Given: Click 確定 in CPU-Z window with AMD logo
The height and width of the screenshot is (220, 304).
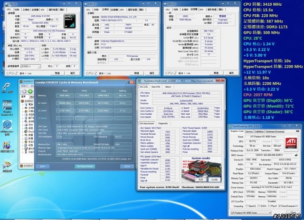Looking at the screenshot, I should point(73,73).
